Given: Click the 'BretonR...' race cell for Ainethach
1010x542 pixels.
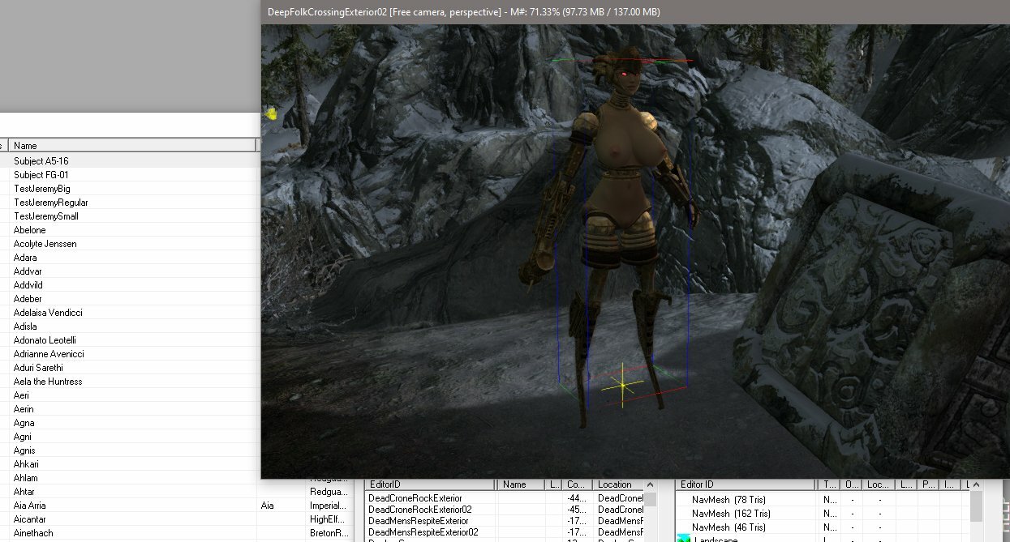Looking at the screenshot, I should 329,533.
